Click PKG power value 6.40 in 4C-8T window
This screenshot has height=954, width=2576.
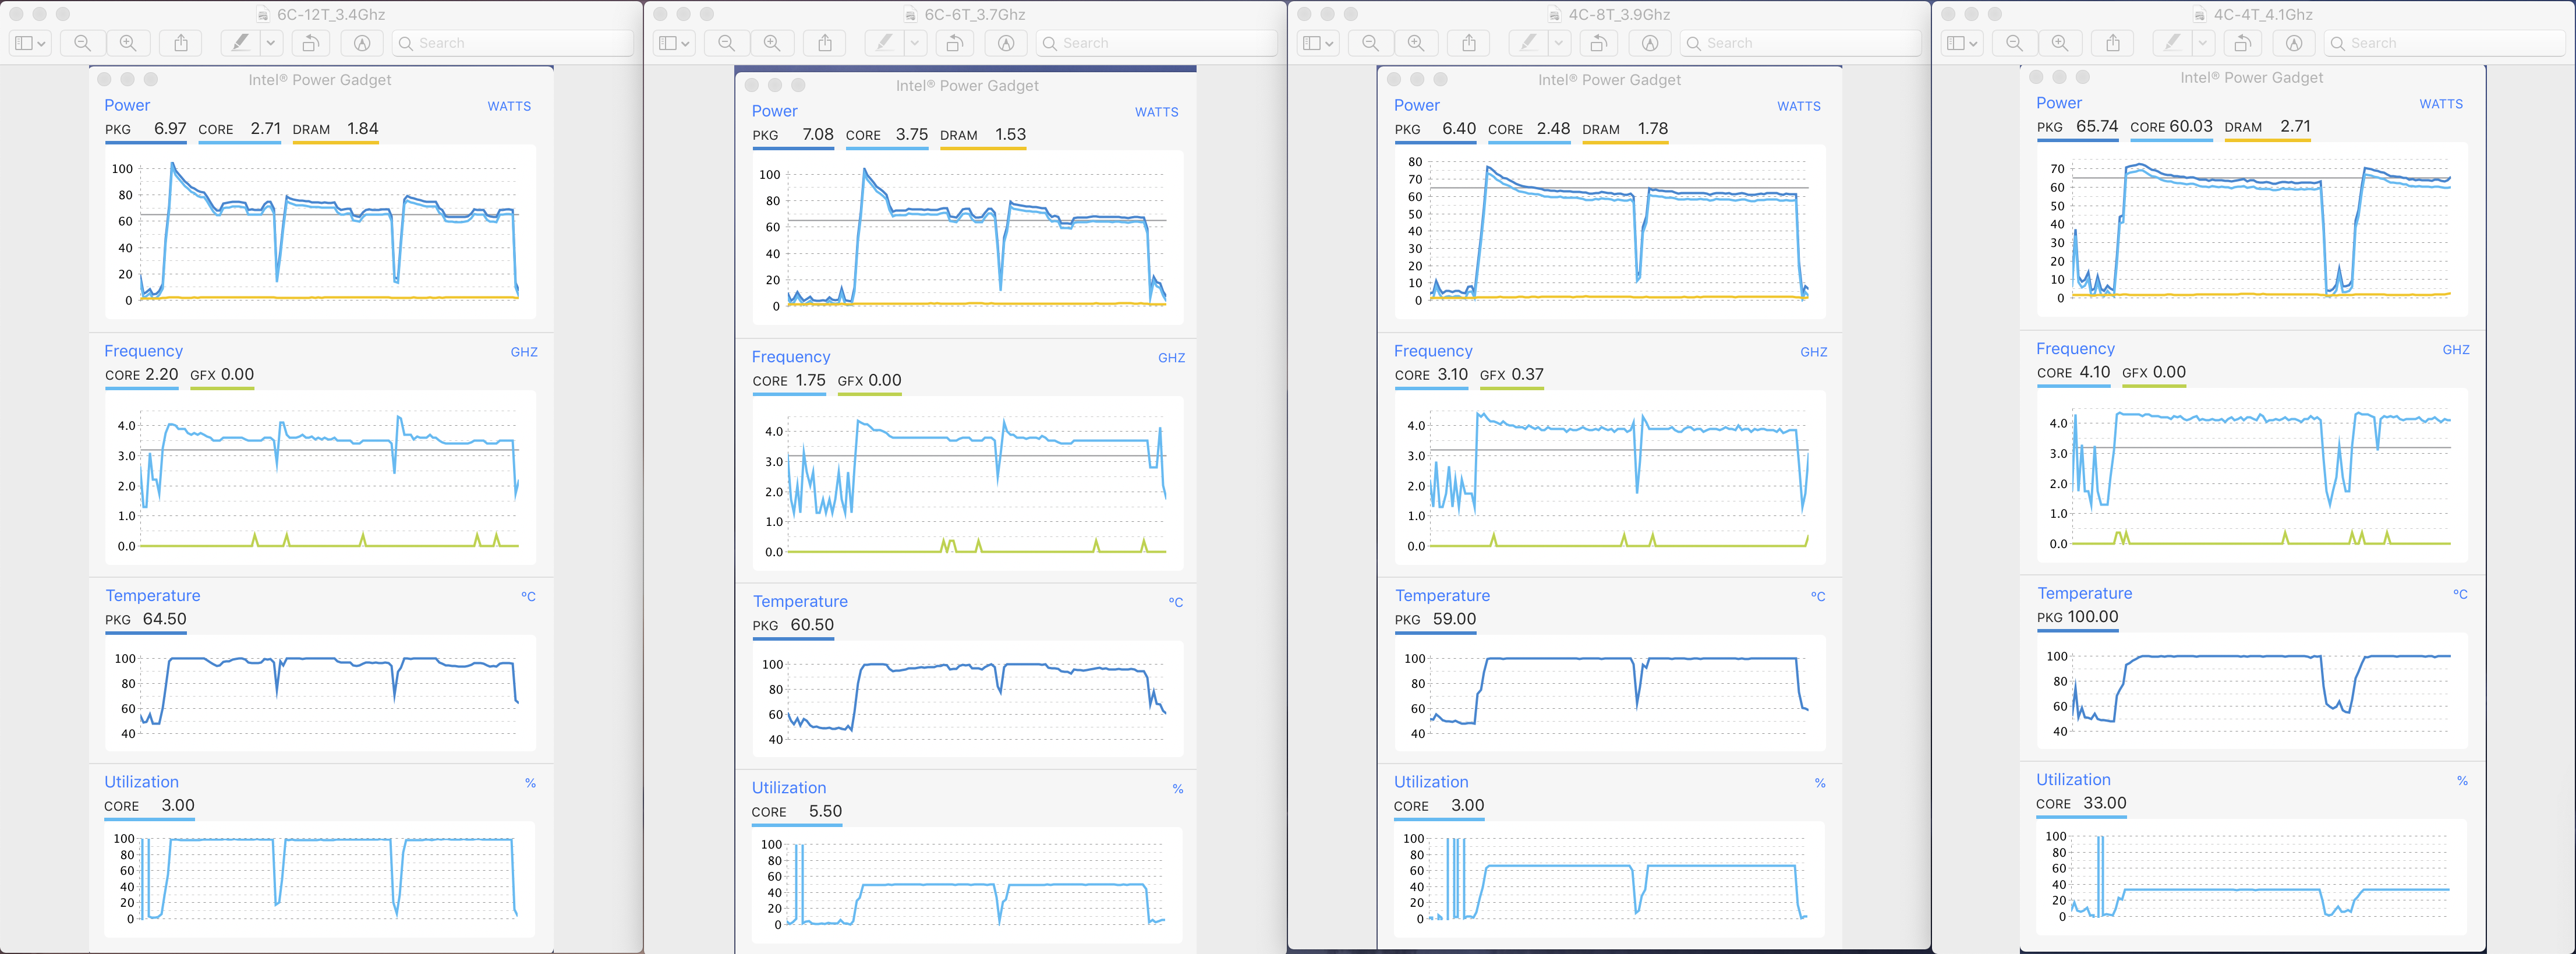point(1459,128)
